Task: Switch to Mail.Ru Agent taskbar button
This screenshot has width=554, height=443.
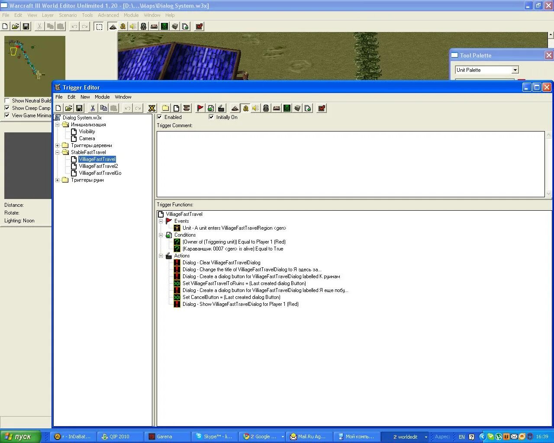Action: click(310, 437)
